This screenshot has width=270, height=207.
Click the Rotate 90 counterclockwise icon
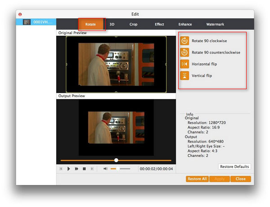[184, 52]
